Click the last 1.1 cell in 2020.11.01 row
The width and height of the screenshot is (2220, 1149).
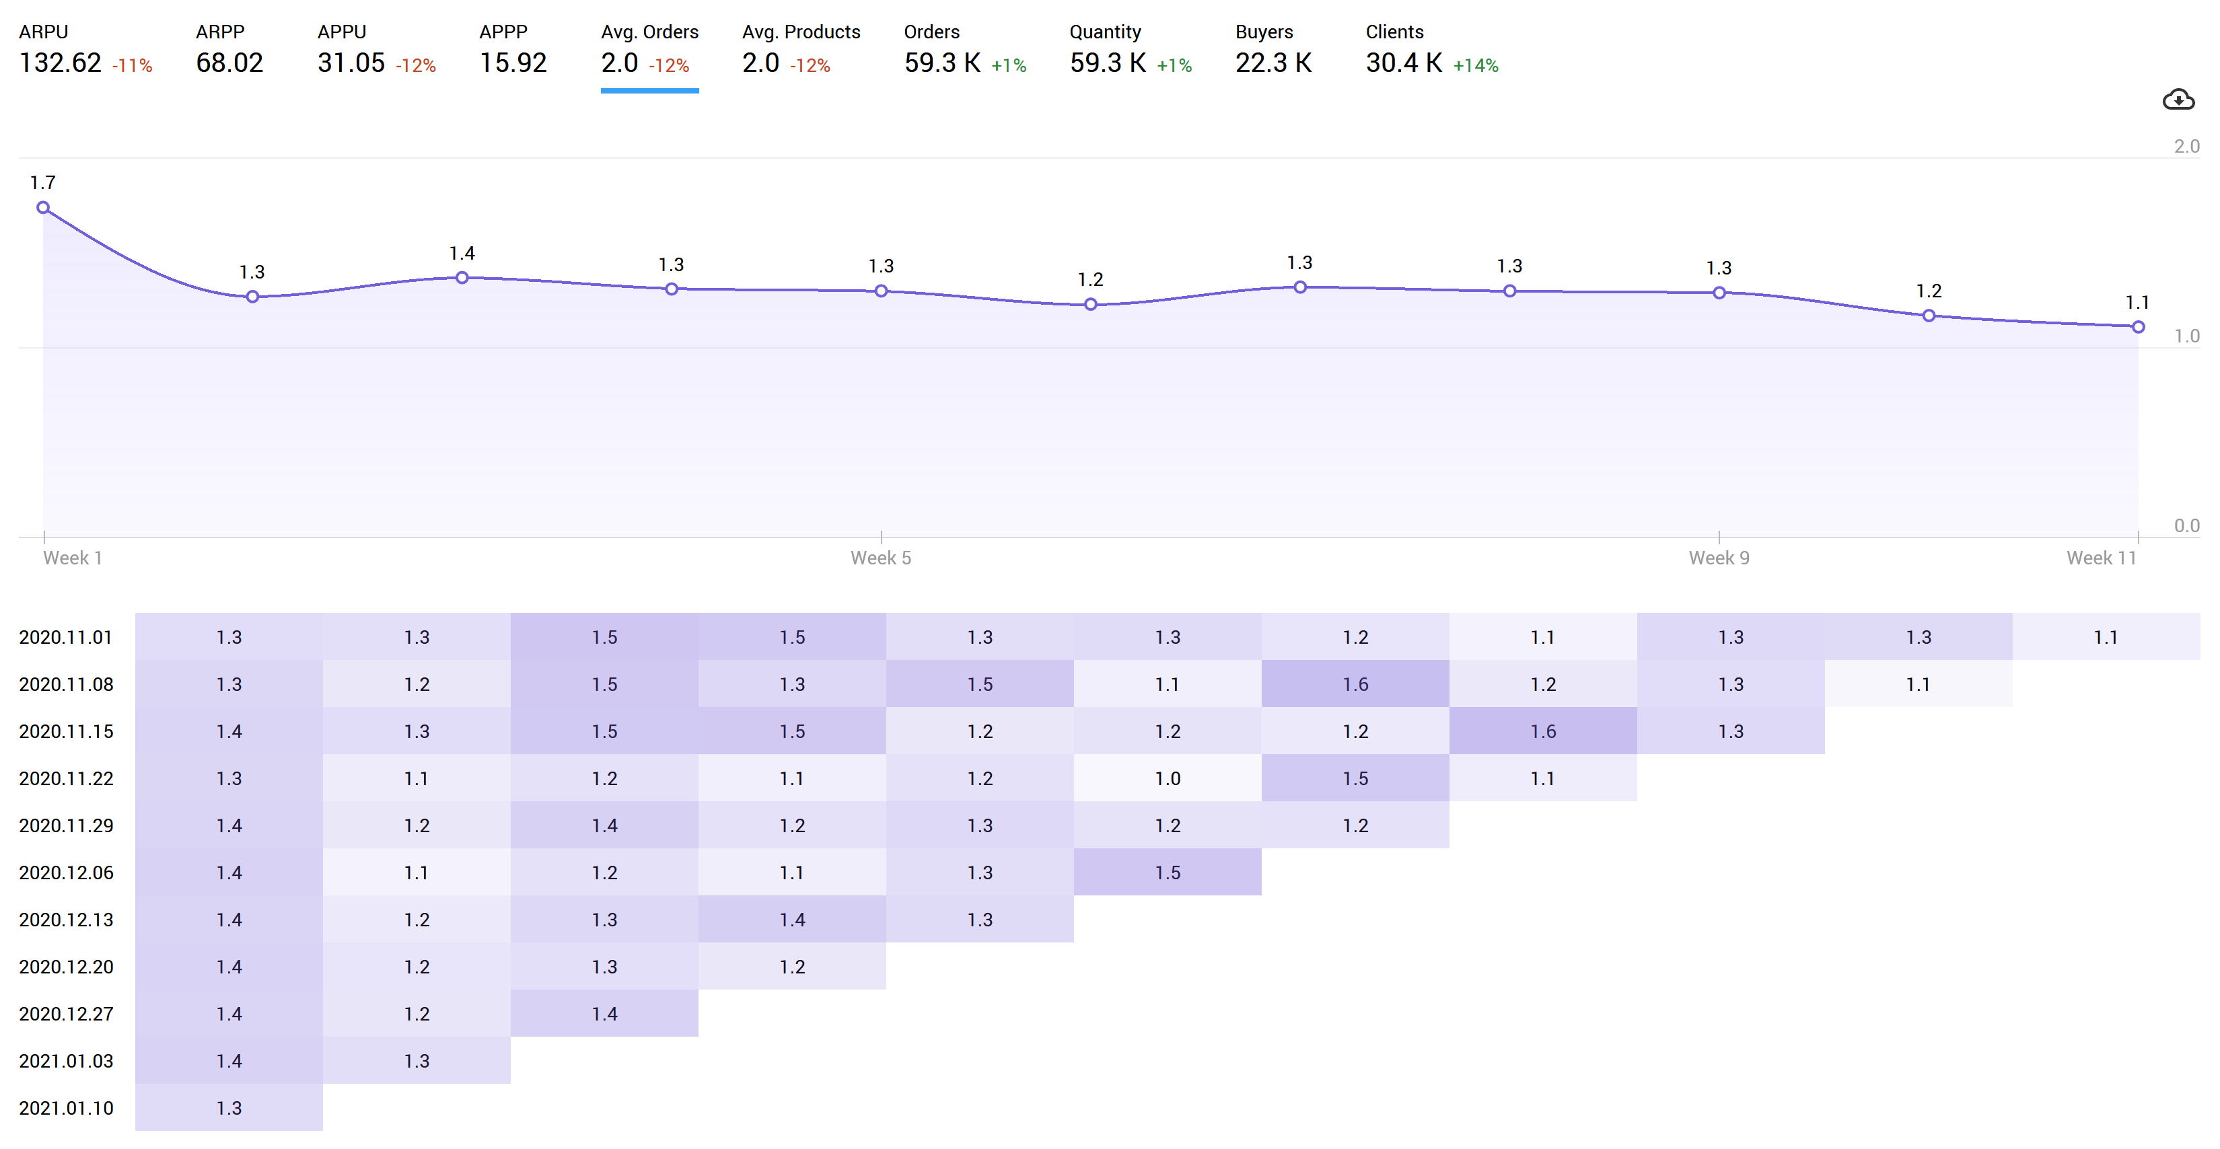tap(2106, 637)
